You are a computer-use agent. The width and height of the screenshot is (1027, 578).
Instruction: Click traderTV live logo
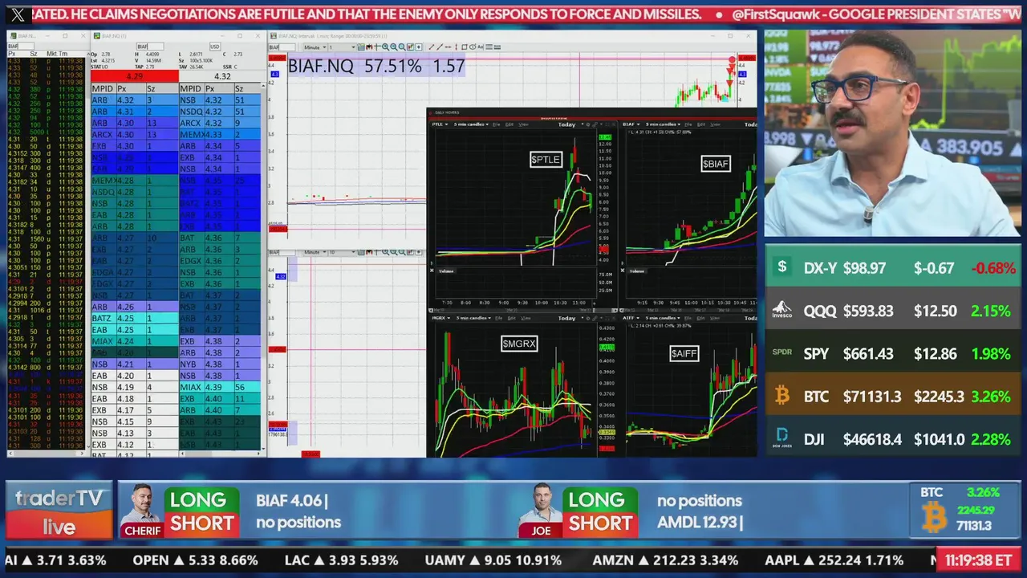59,511
